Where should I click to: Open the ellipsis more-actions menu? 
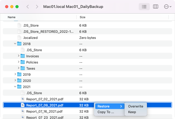168,7
